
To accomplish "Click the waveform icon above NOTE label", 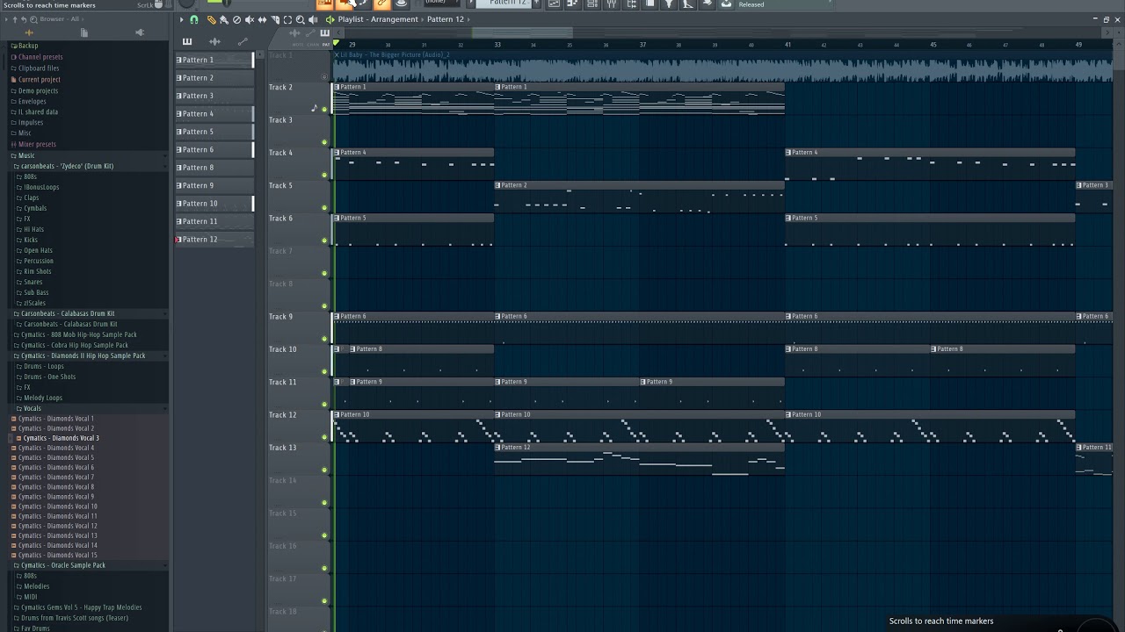I will pos(294,33).
